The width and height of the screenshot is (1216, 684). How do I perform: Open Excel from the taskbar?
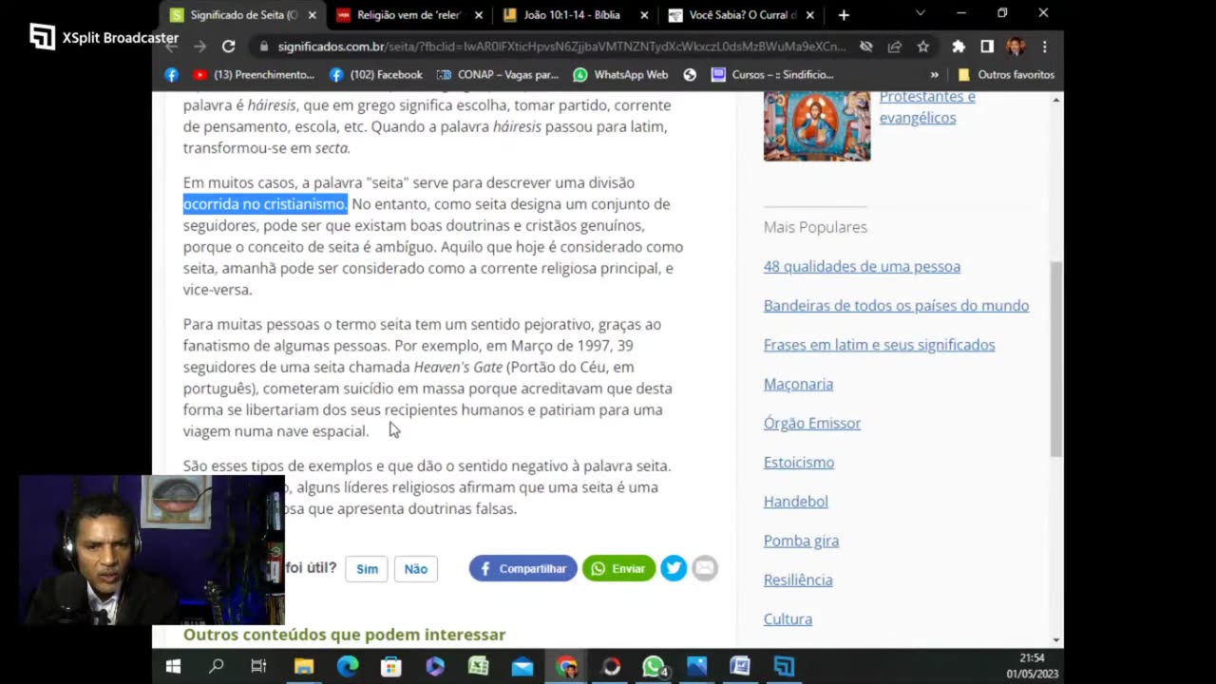click(479, 666)
